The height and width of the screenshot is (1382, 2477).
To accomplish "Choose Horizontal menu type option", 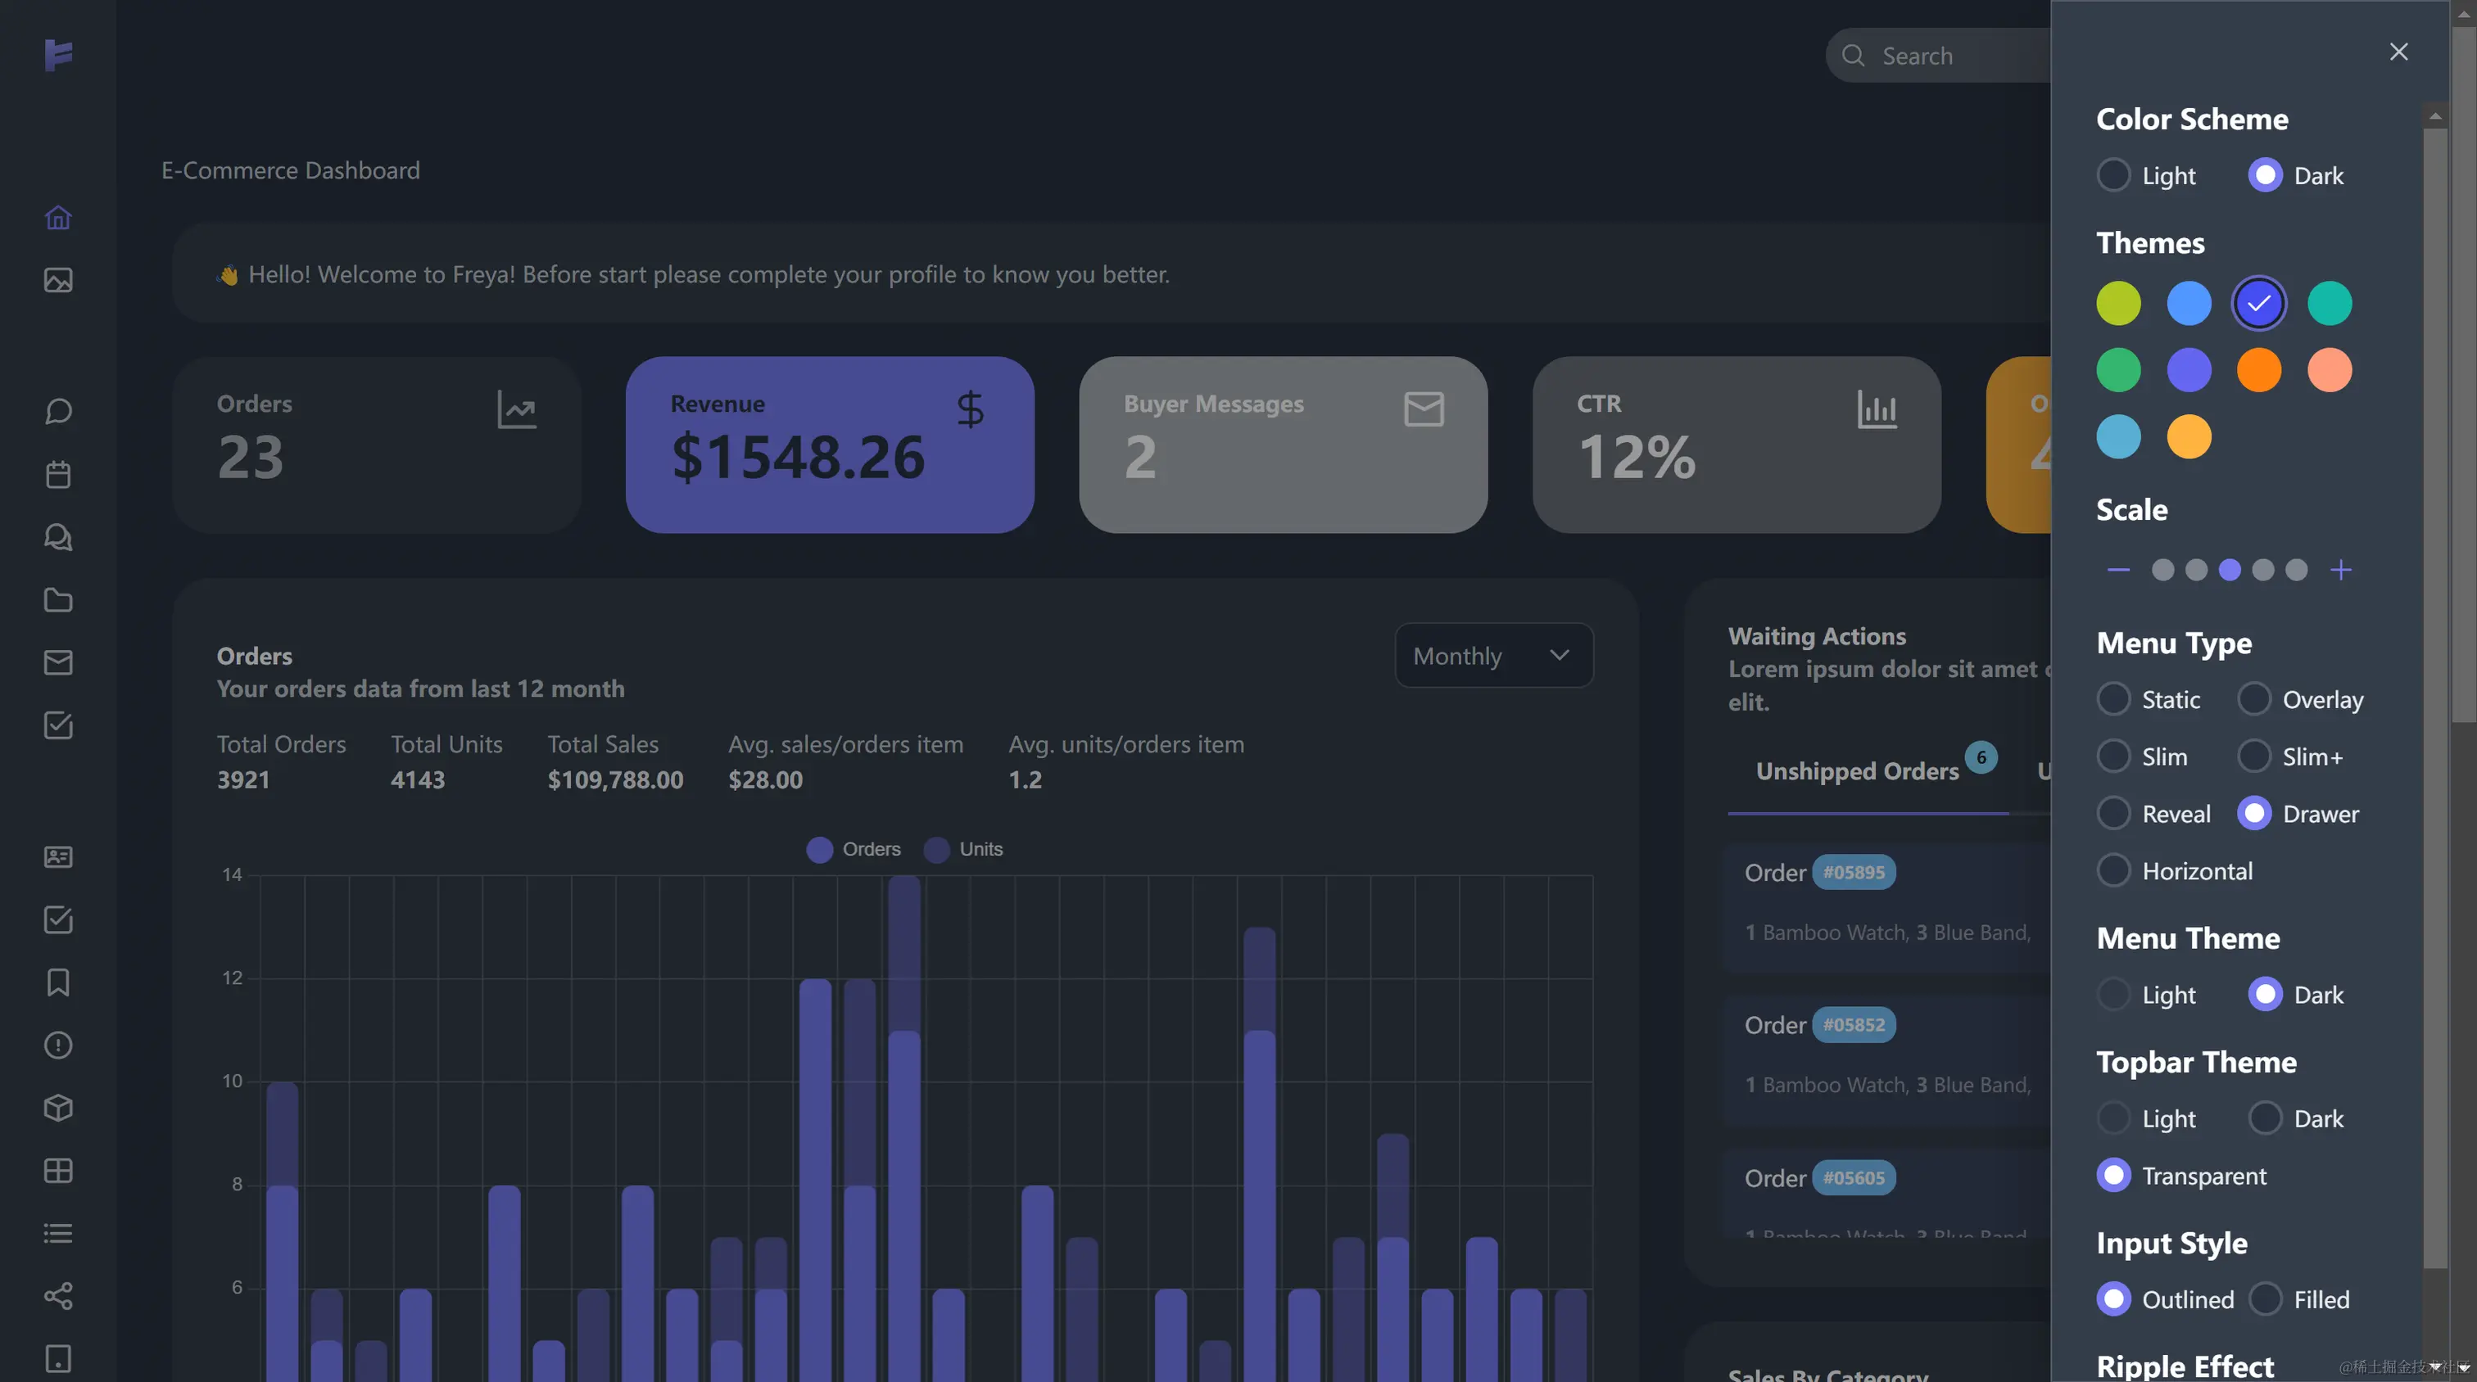I will [x=2113, y=871].
